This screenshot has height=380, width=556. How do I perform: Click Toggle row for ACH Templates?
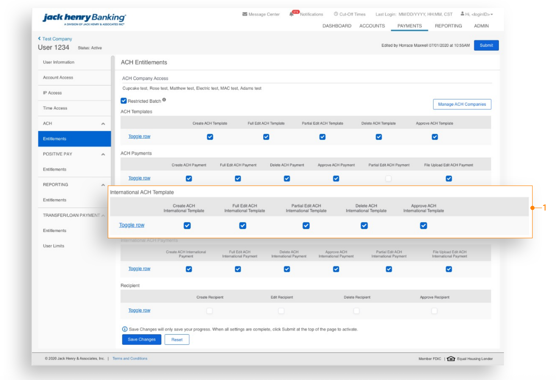click(x=139, y=136)
